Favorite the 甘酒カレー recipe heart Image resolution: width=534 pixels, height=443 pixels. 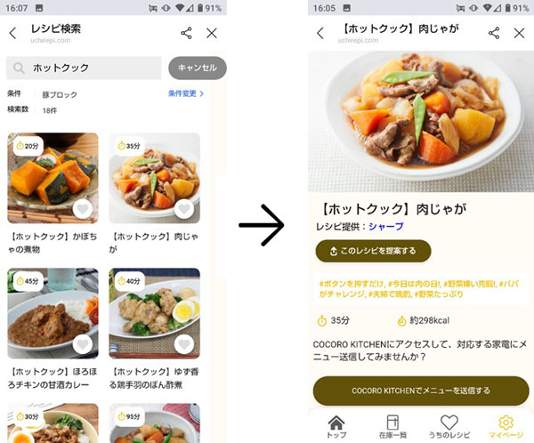(83, 344)
